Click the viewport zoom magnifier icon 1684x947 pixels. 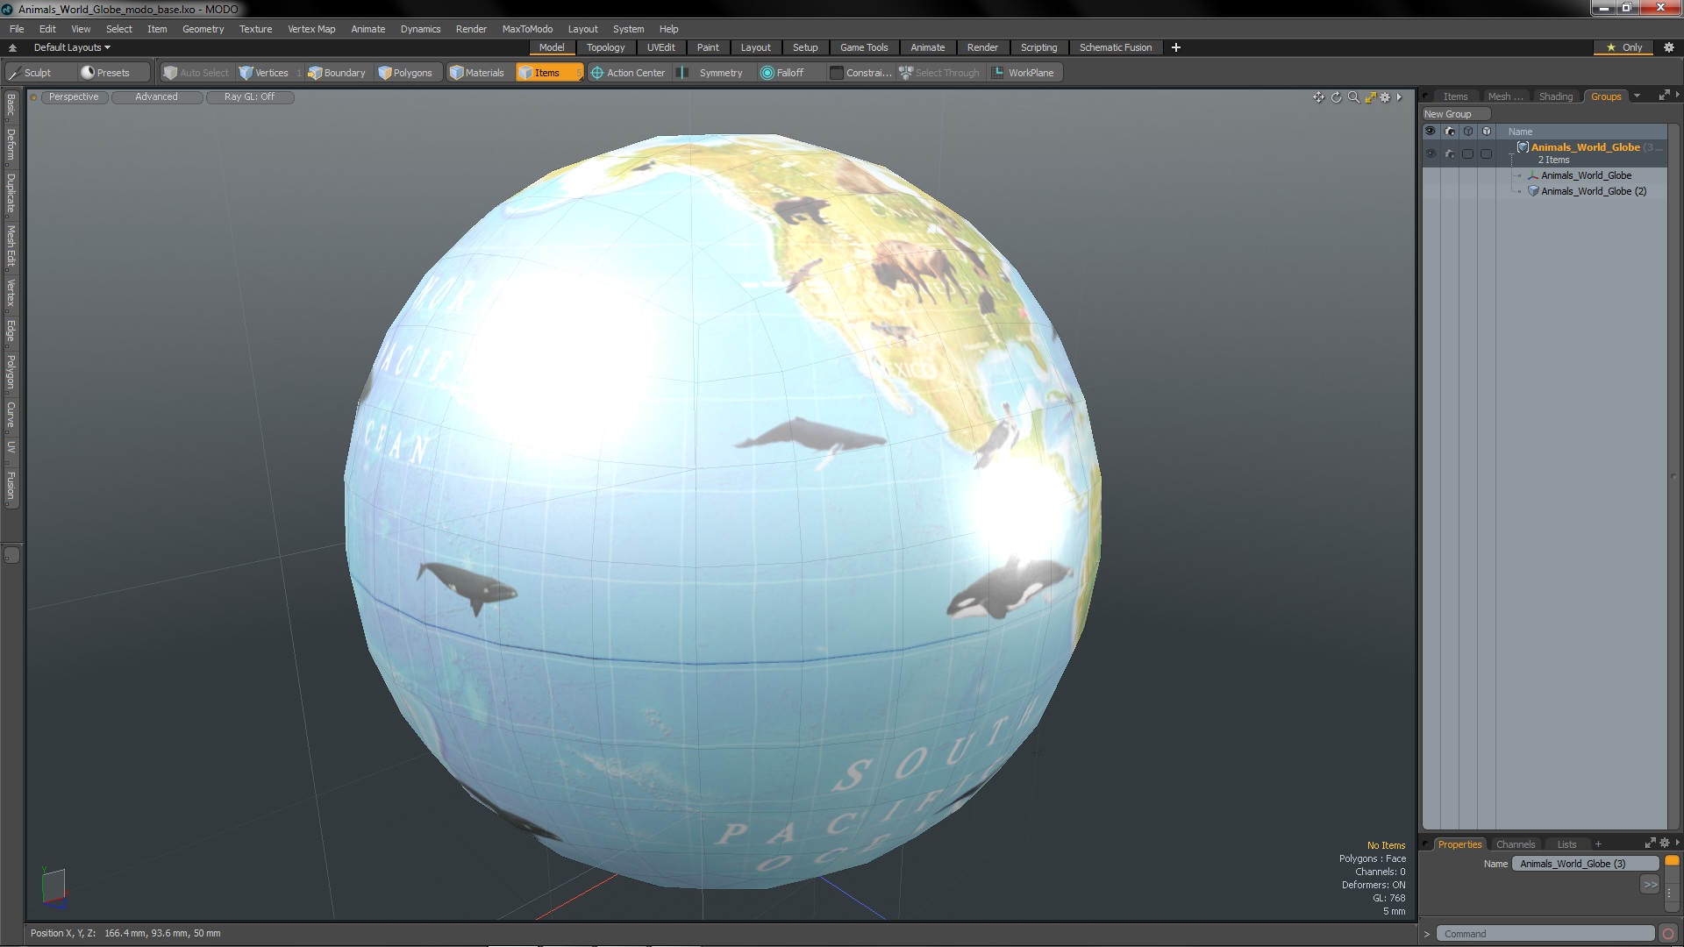(1353, 97)
